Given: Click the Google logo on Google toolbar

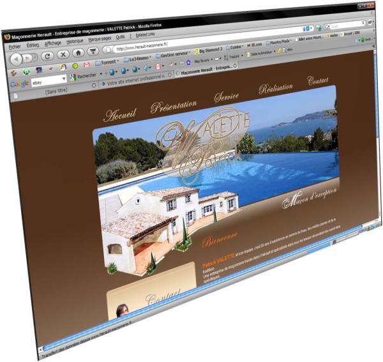Looking at the screenshot, I should click(x=20, y=84).
